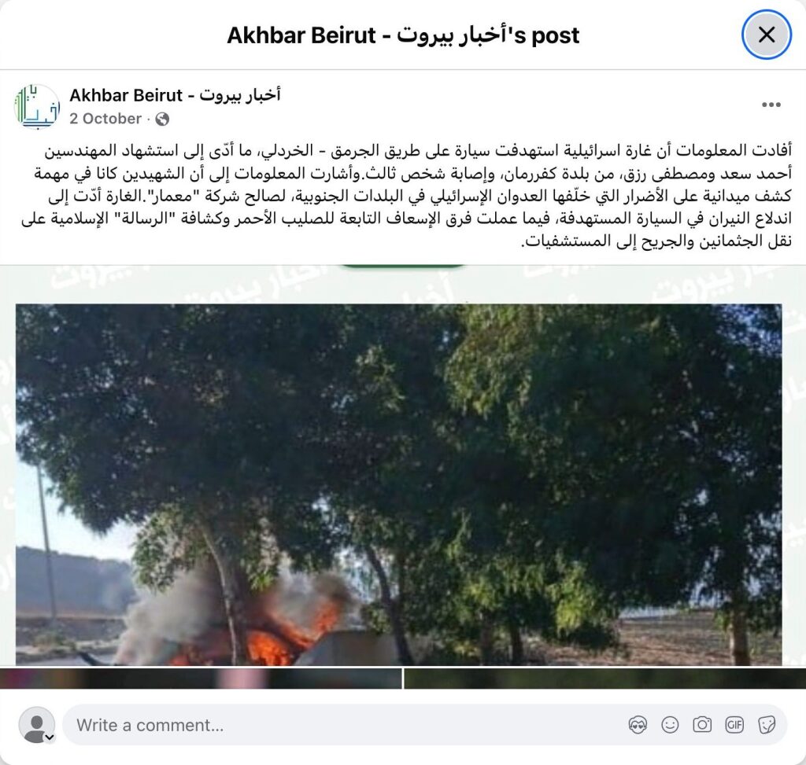
Task: Open the 2 October timestamp link
Action: click(x=105, y=119)
